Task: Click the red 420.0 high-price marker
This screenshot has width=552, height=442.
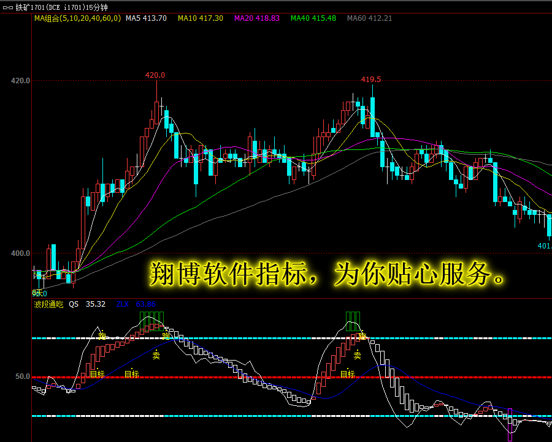Action: (155, 75)
